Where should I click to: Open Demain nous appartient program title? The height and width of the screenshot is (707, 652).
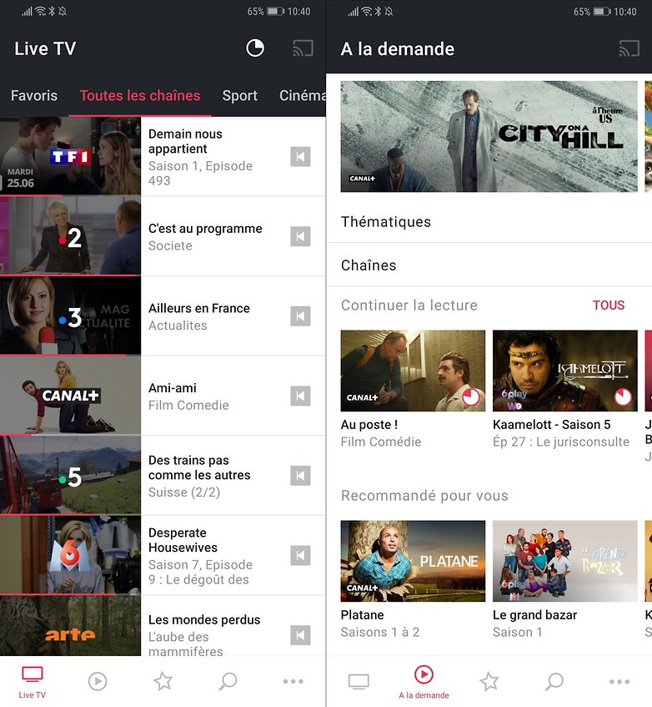(186, 141)
